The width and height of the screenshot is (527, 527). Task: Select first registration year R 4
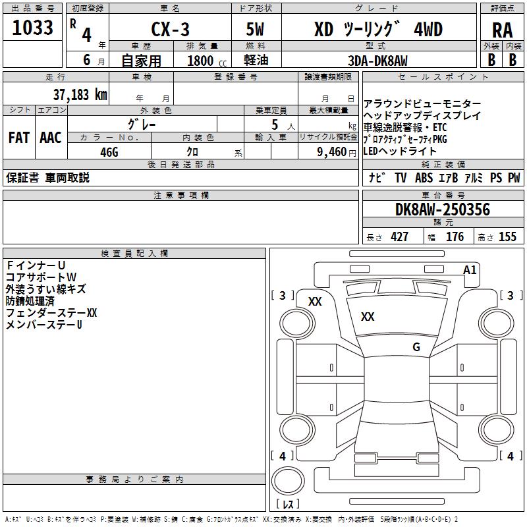[x=81, y=31]
